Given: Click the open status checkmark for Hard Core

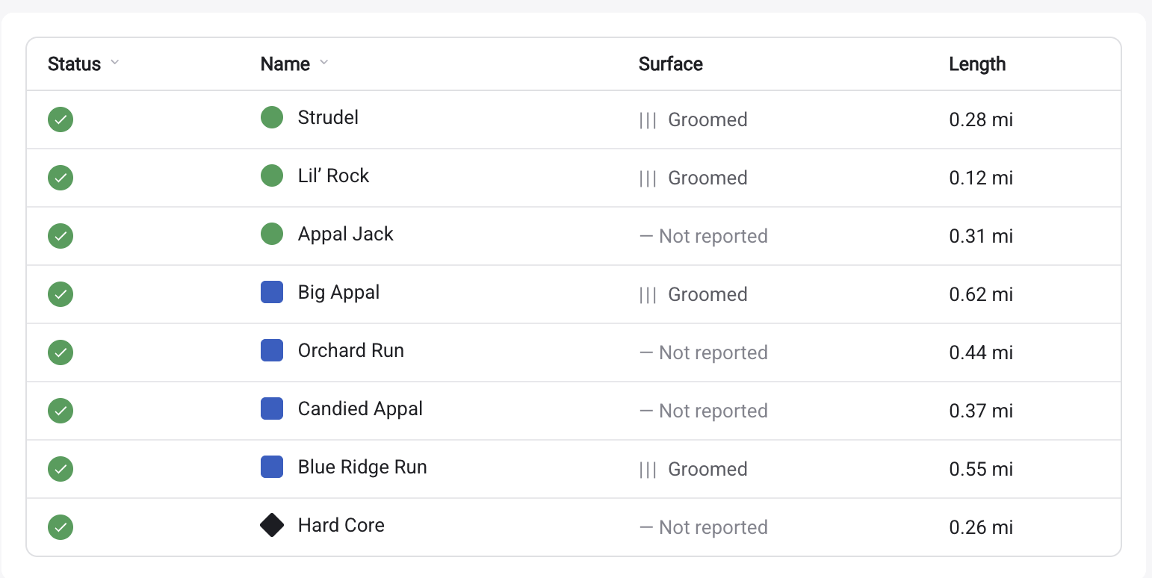Looking at the screenshot, I should pyautogui.click(x=61, y=527).
